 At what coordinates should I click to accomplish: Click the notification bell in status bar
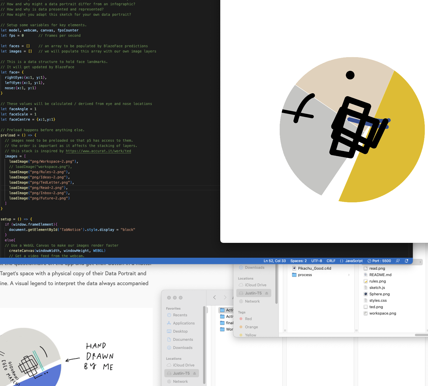click(x=406, y=261)
